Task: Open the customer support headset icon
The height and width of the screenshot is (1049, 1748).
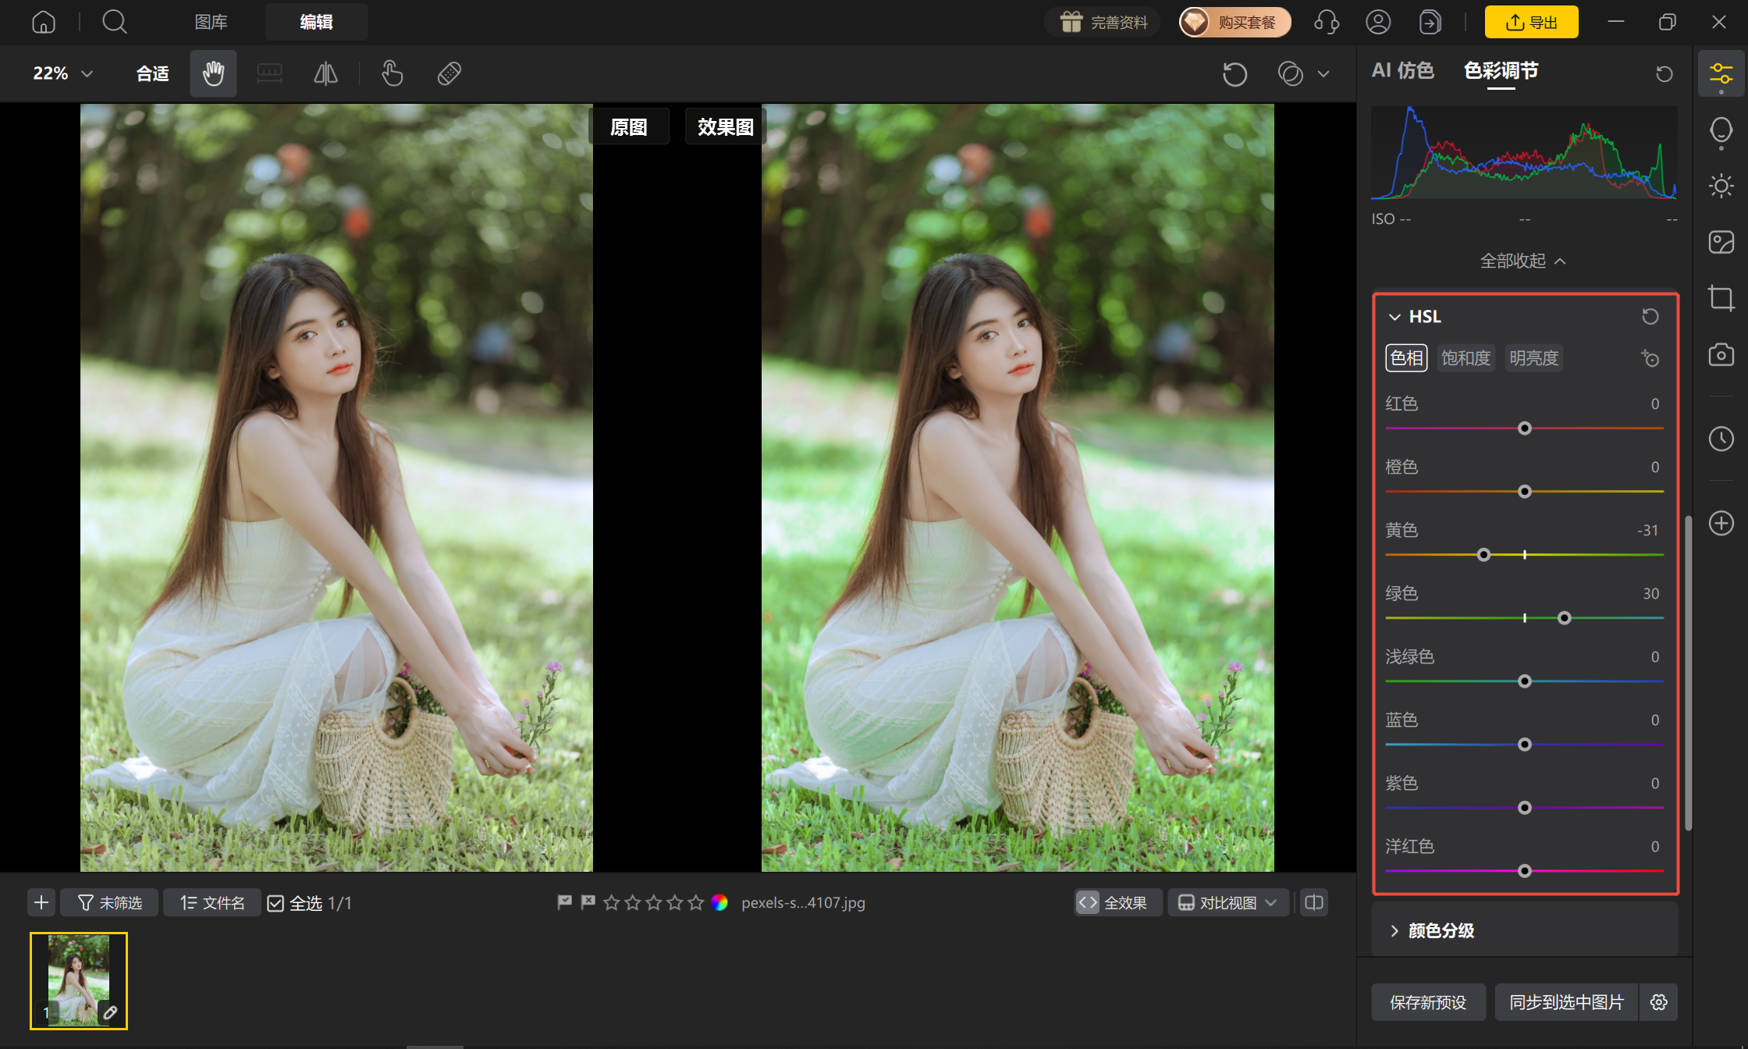Action: coord(1327,22)
